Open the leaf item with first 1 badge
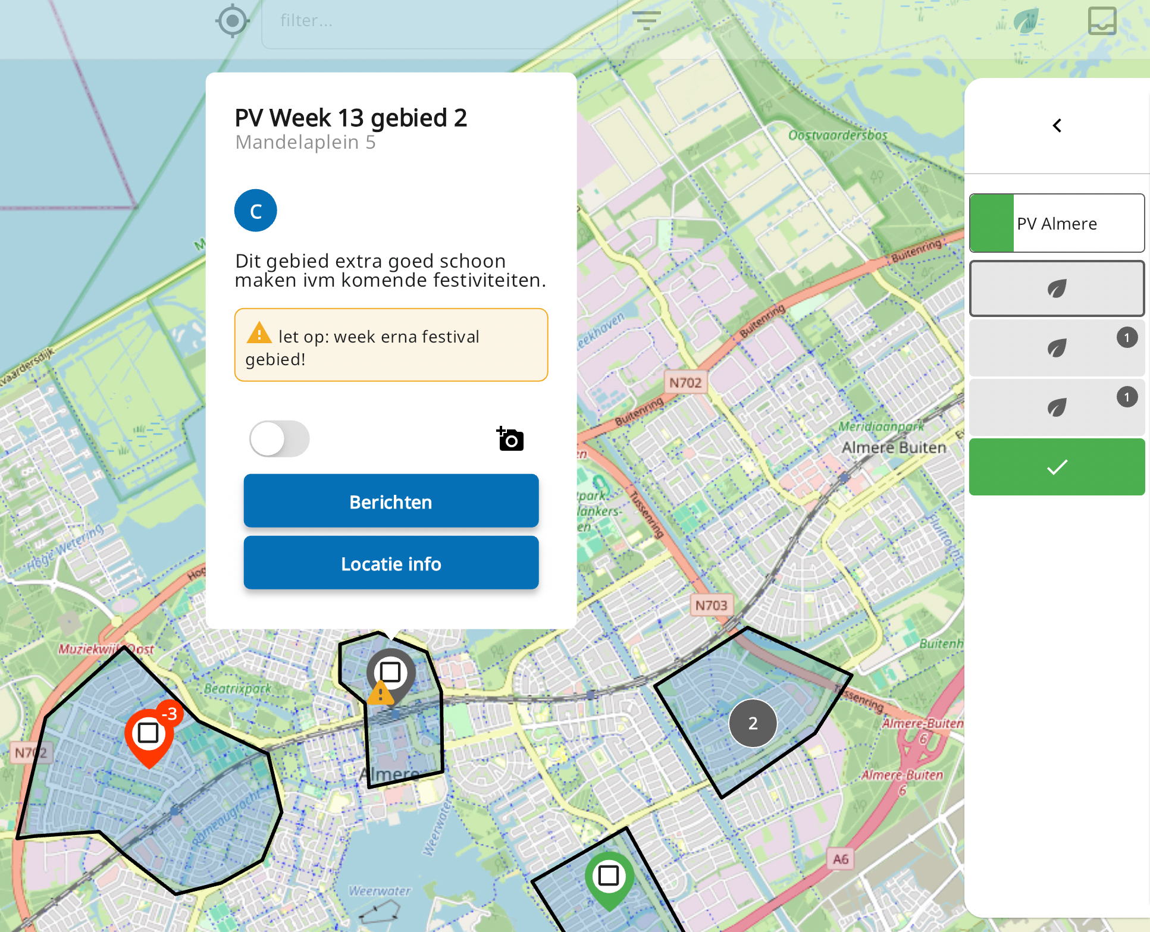Screen dimensions: 1150x932 point(1057,348)
